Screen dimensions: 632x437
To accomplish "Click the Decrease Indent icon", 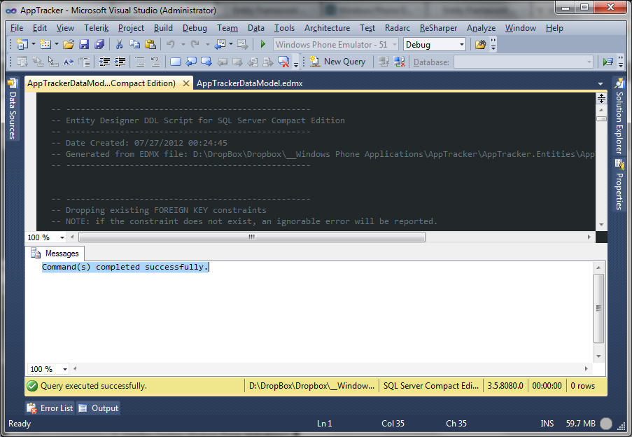I will (x=104, y=62).
